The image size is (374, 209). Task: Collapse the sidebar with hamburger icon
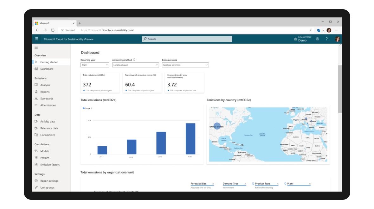click(x=36, y=48)
